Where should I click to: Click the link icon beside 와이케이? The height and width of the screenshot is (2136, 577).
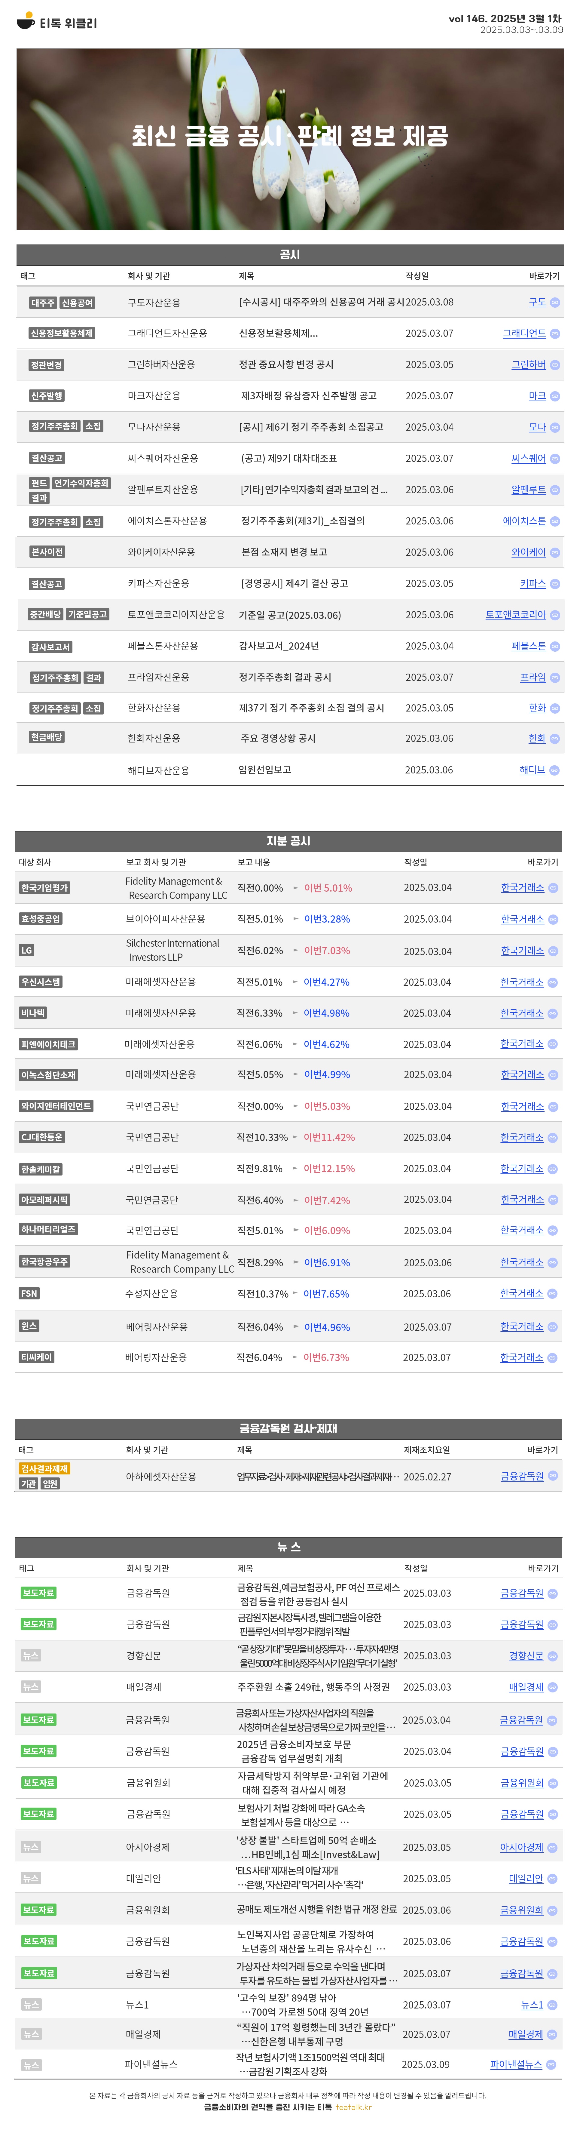pos(555,552)
